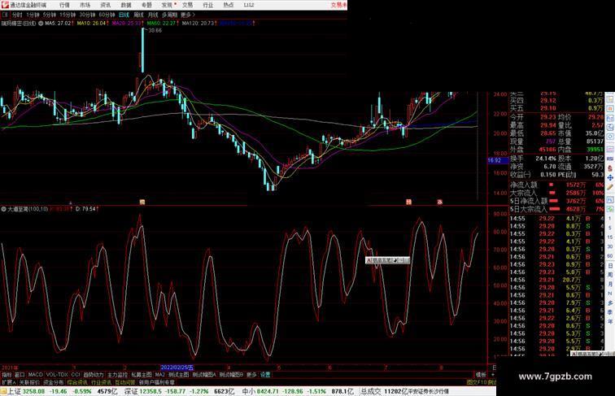This screenshot has width=615, height=396.
Task: Select the 日线 daily period tab
Action: pos(124,15)
